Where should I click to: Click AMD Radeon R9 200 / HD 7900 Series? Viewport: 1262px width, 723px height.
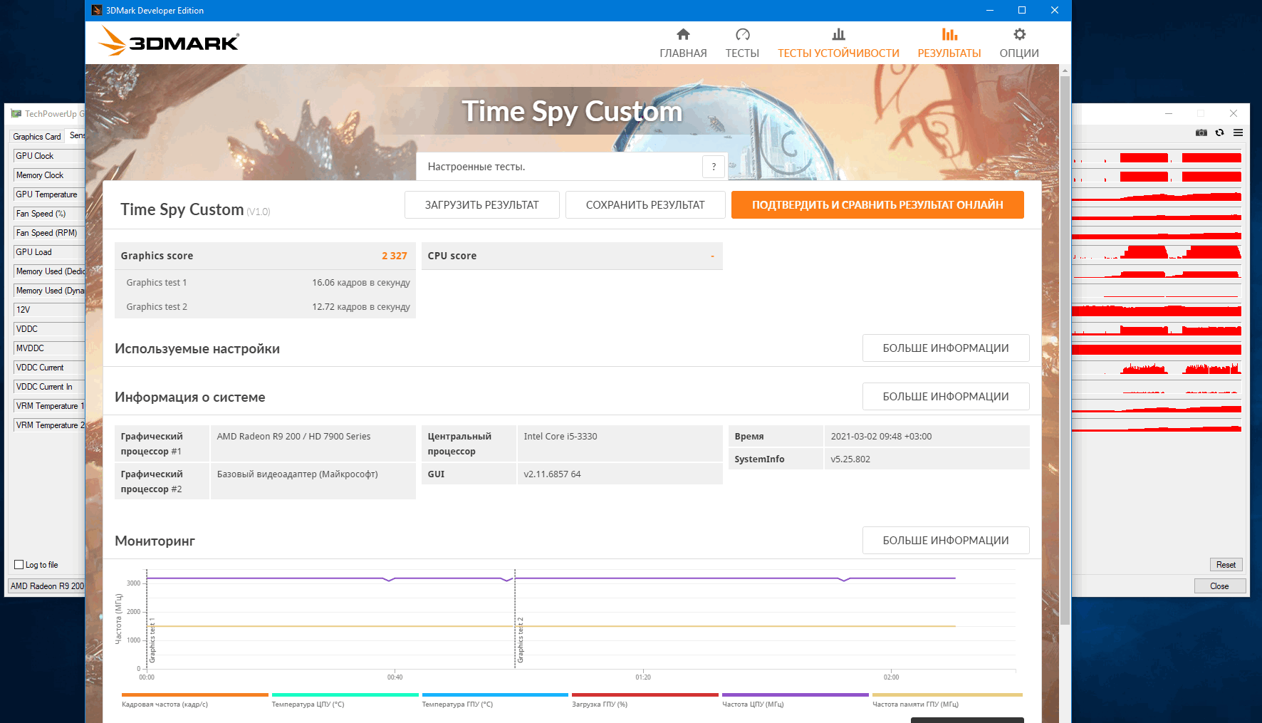[x=293, y=437]
